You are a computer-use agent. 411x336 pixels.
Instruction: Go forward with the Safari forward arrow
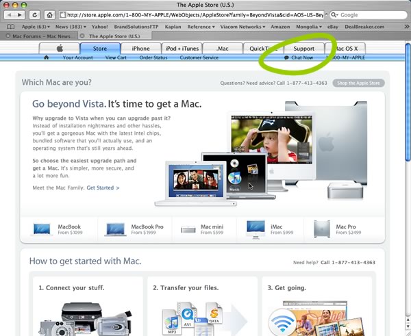point(20,15)
